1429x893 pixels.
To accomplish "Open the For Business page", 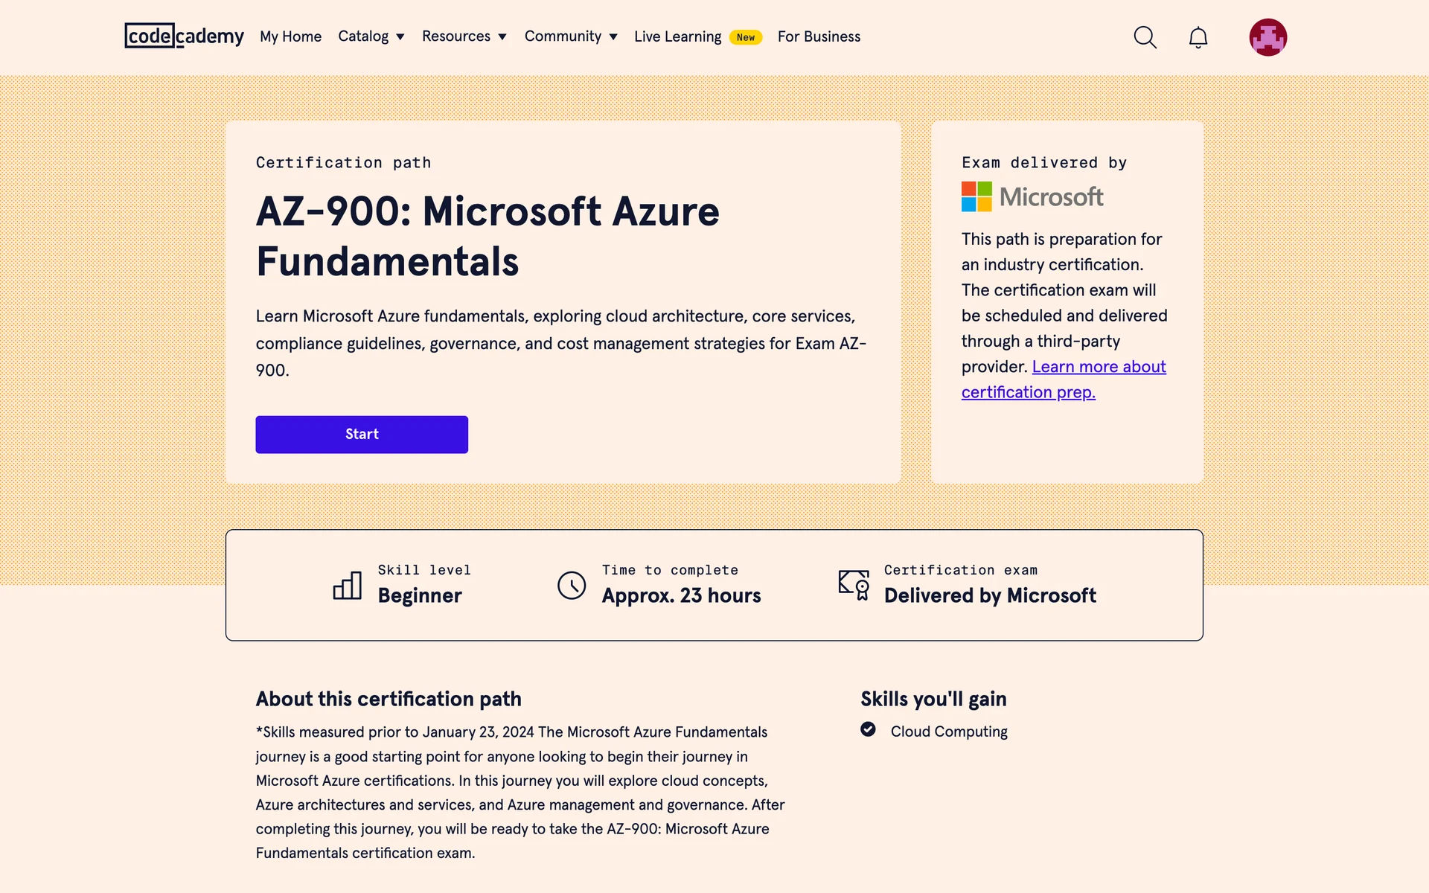I will click(x=819, y=36).
